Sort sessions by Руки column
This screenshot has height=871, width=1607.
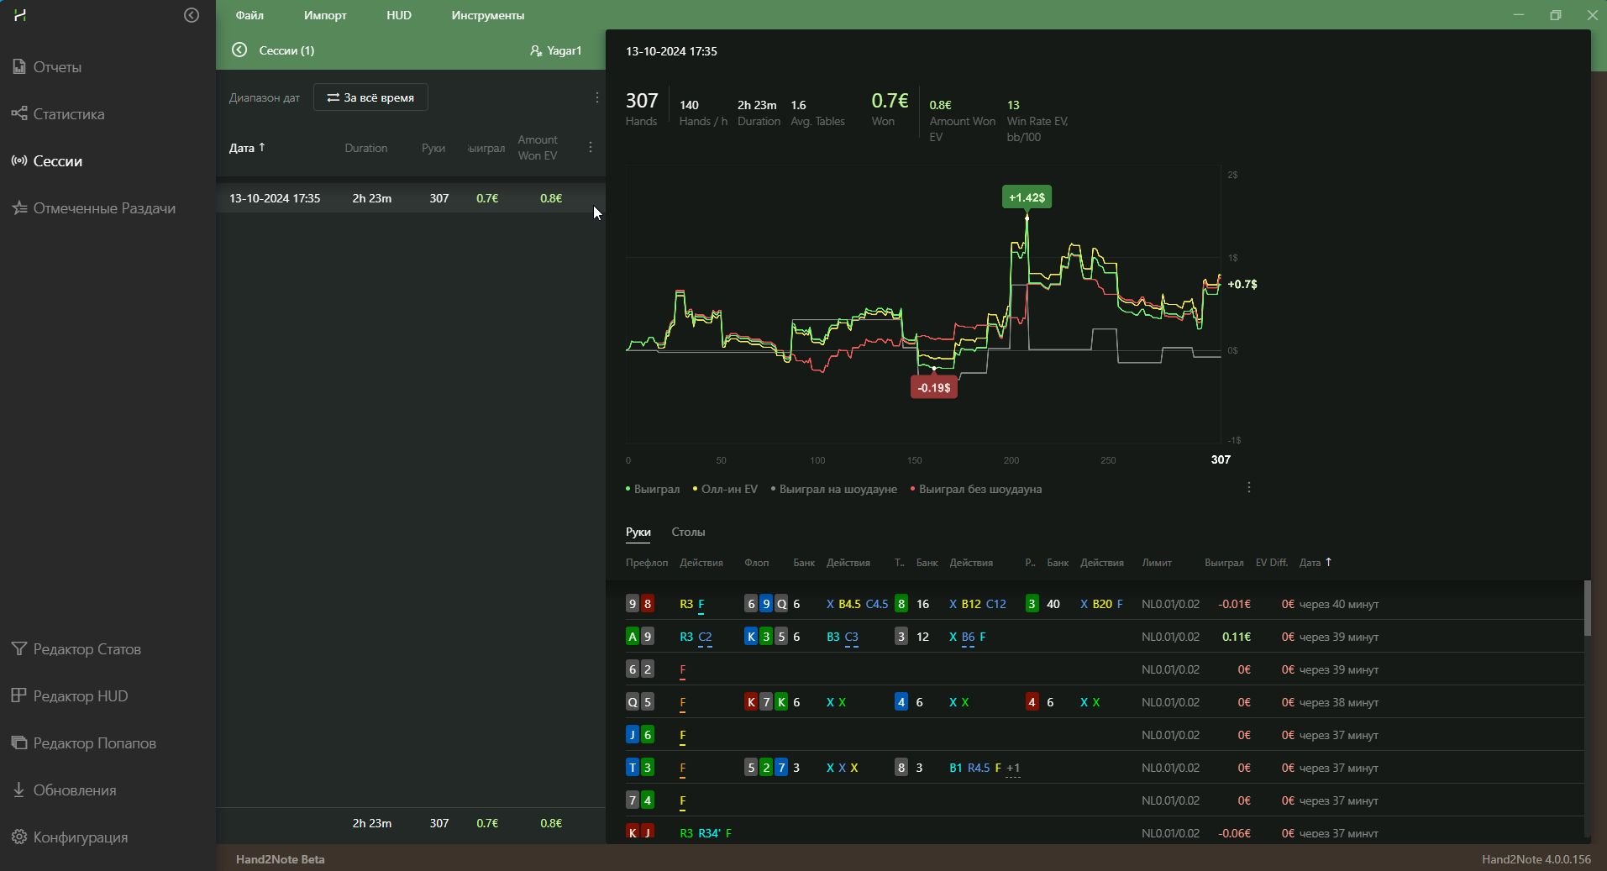point(433,148)
